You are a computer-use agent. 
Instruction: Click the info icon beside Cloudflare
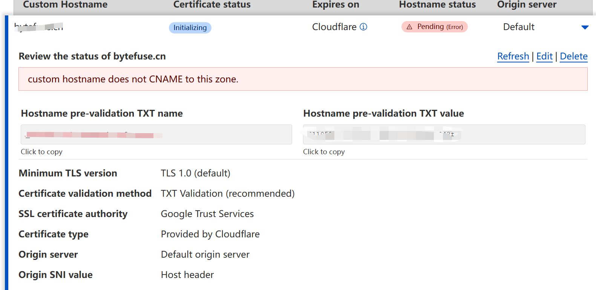(x=363, y=27)
